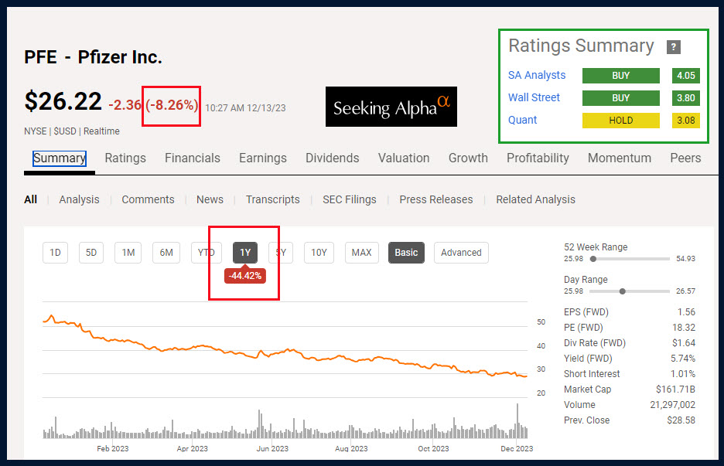Click the Quant rating link
Screen dimensions: 724x466
(x=522, y=121)
